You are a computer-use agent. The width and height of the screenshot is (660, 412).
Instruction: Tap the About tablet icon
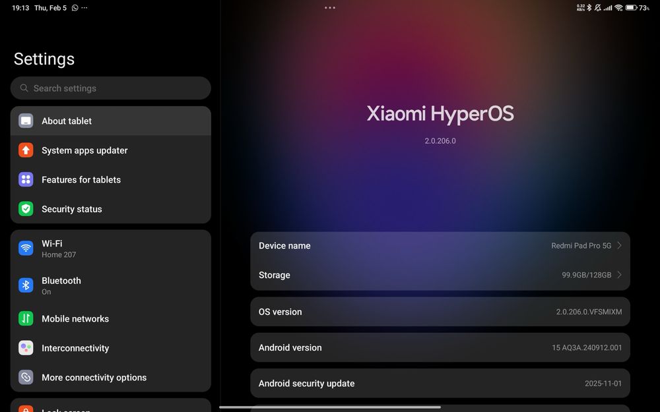pos(26,121)
